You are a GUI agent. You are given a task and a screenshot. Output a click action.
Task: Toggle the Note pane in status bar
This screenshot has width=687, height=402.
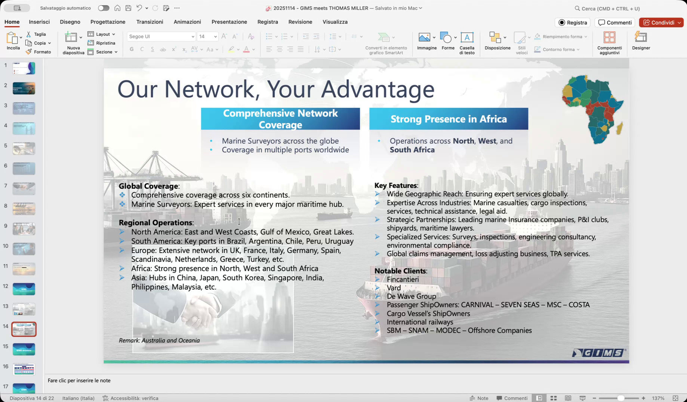479,398
